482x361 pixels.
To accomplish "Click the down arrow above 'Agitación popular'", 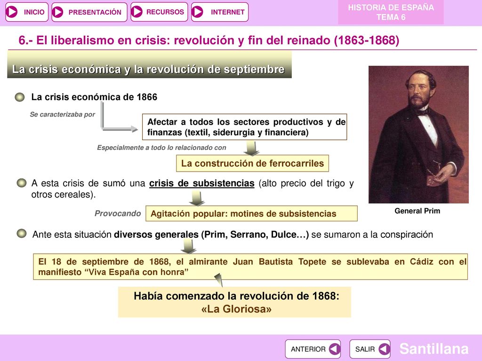I will (x=196, y=198).
